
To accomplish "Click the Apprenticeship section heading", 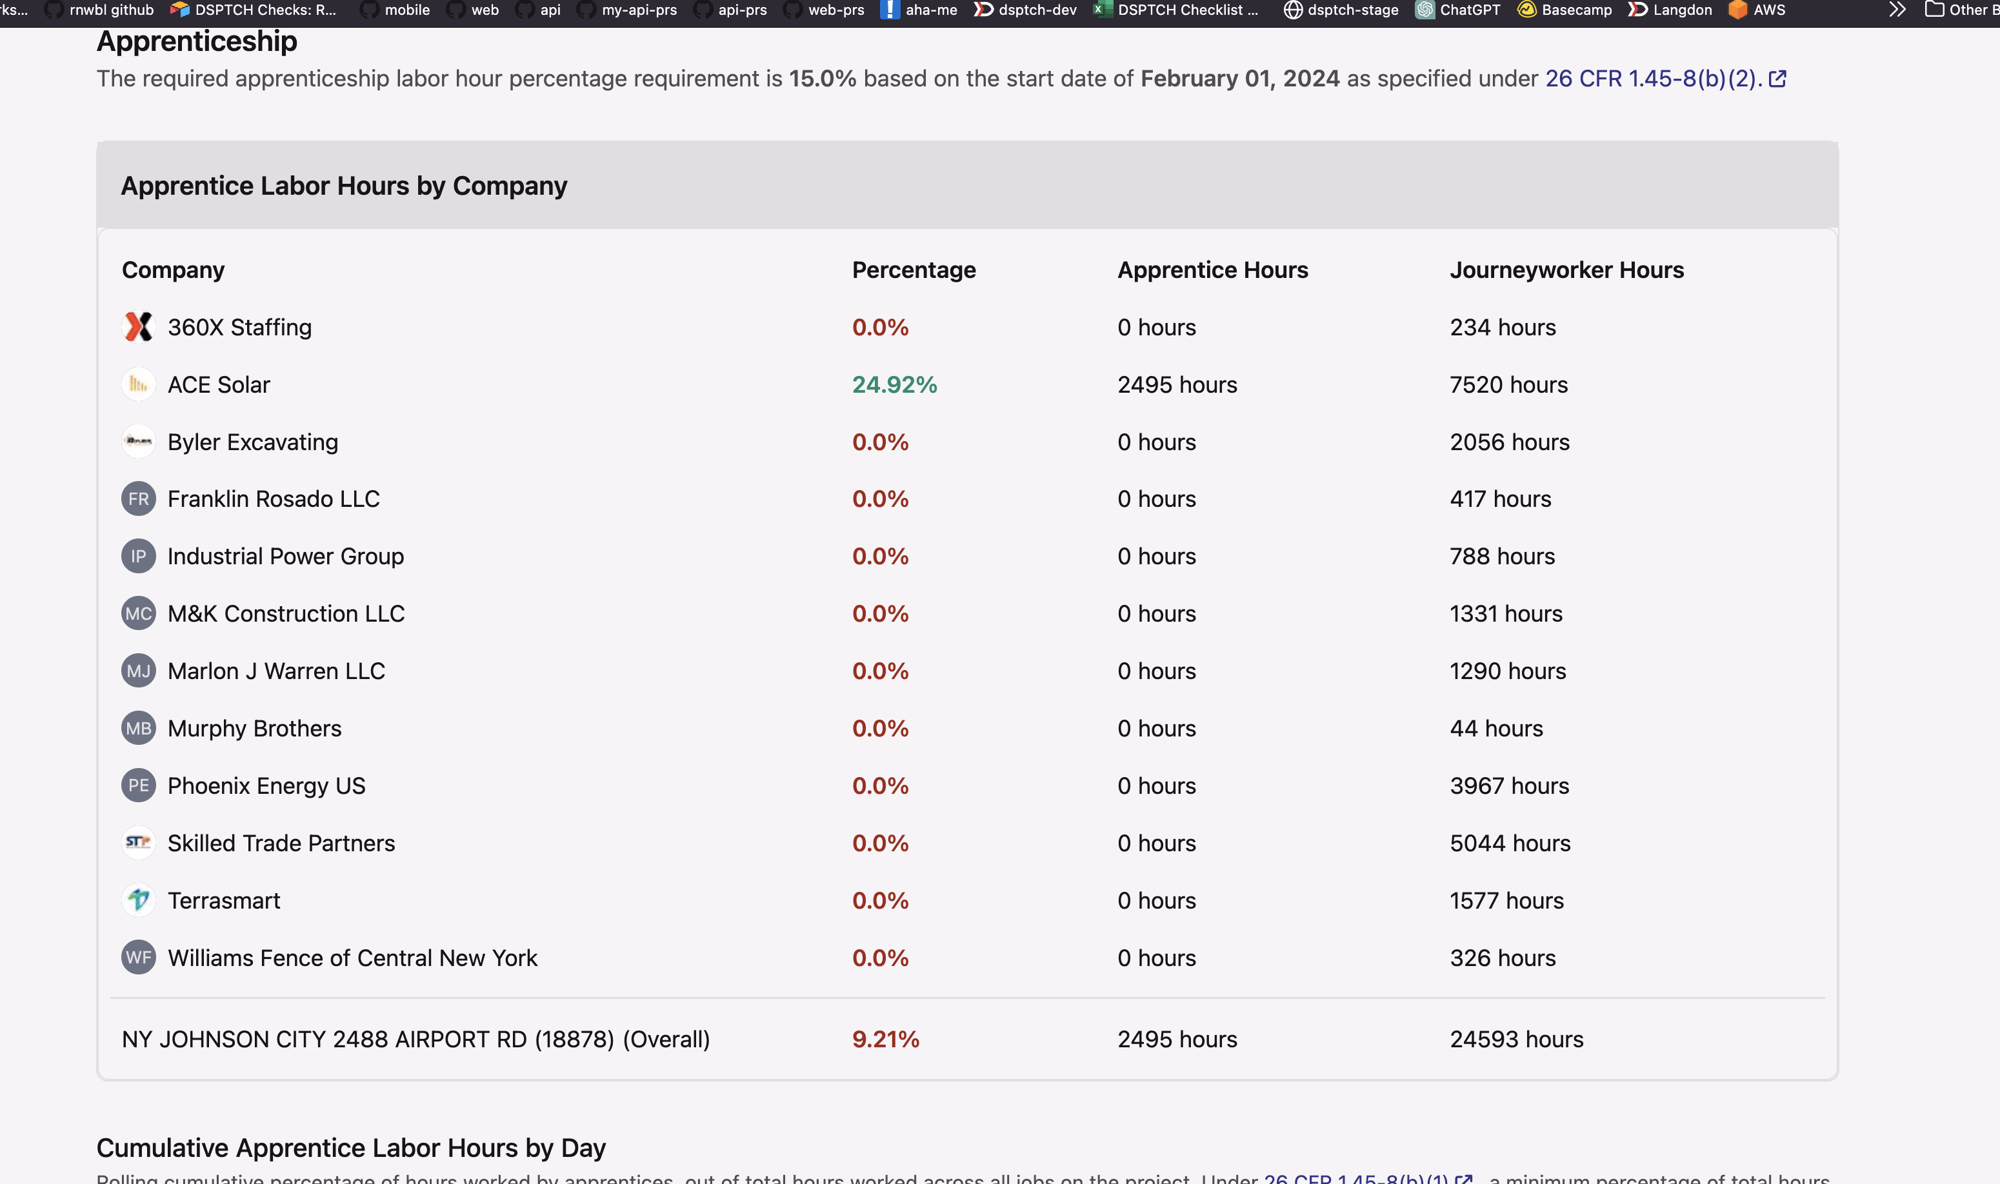I will pyautogui.click(x=197, y=41).
